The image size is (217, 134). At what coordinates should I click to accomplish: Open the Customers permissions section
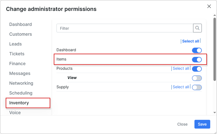pos(20,34)
